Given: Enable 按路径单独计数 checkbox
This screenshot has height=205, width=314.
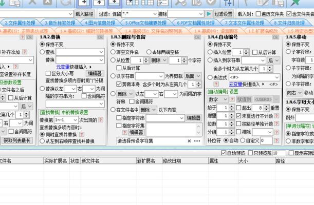Looking at the screenshot, I should click(x=238, y=124).
